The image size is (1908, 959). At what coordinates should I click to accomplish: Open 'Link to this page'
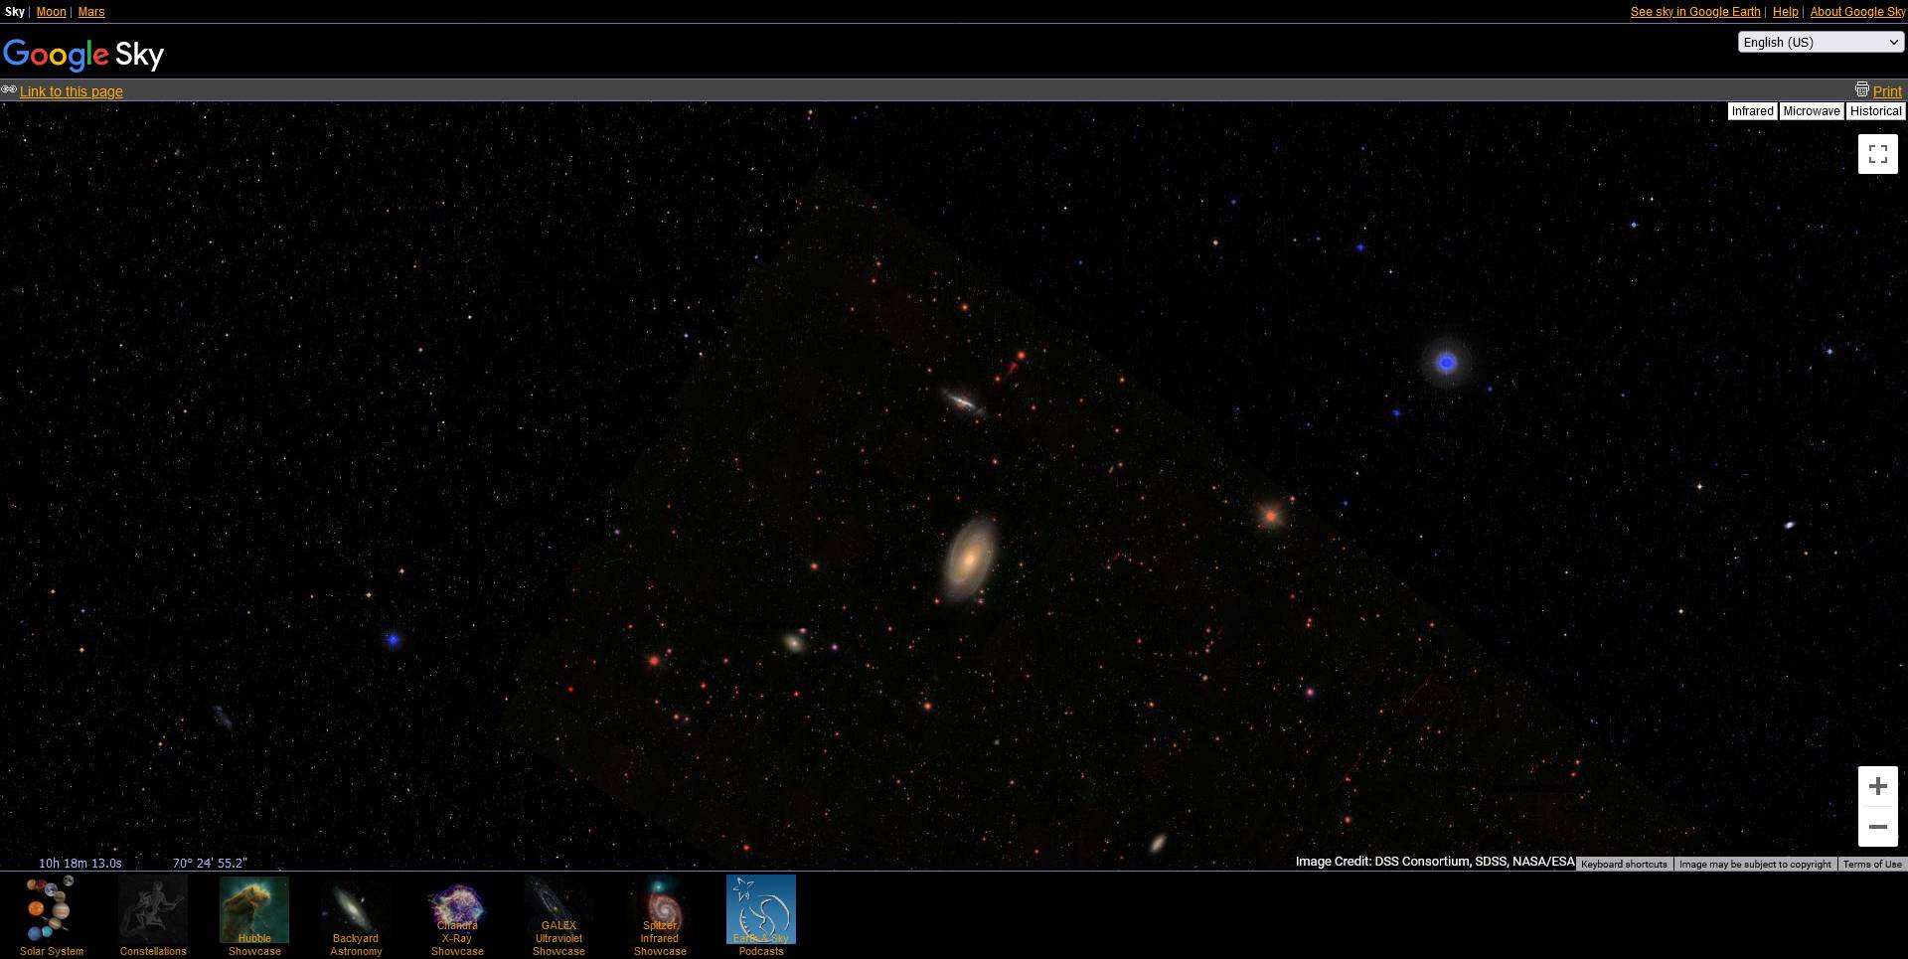71,90
